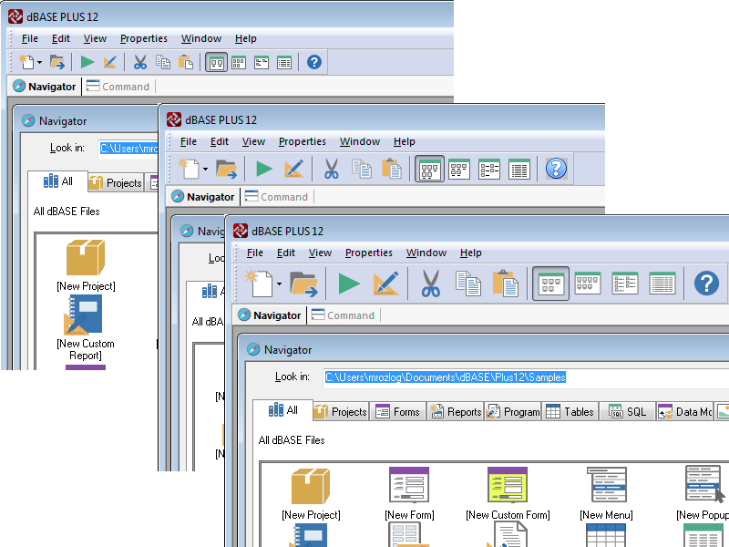The image size is (729, 547).
Task: Select the List view in the front window toolbar
Action: (625, 284)
